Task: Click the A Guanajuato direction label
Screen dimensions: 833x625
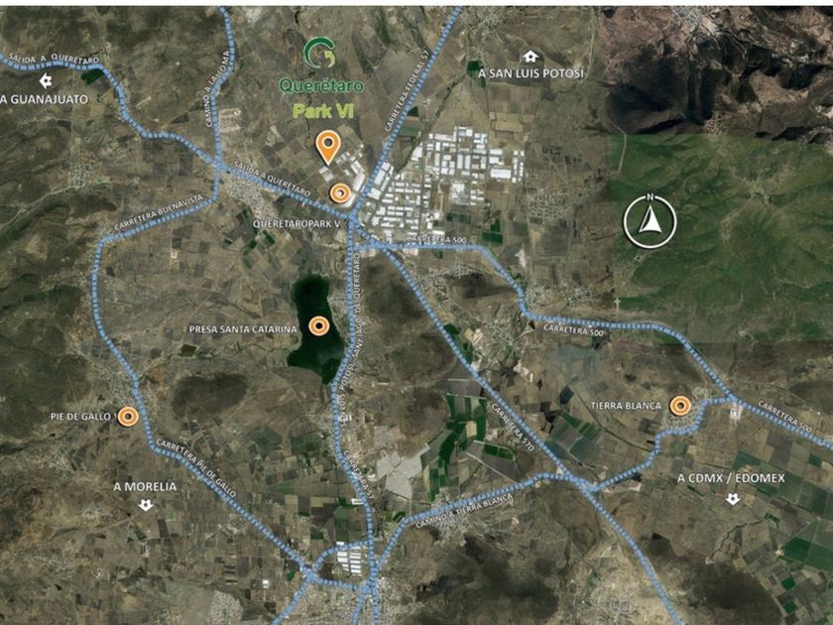Action: tap(44, 99)
